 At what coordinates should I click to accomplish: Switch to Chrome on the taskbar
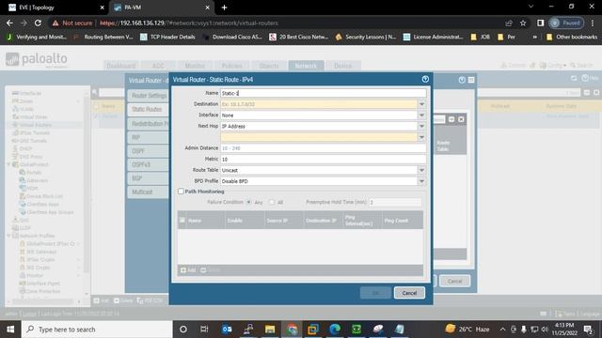point(292,330)
